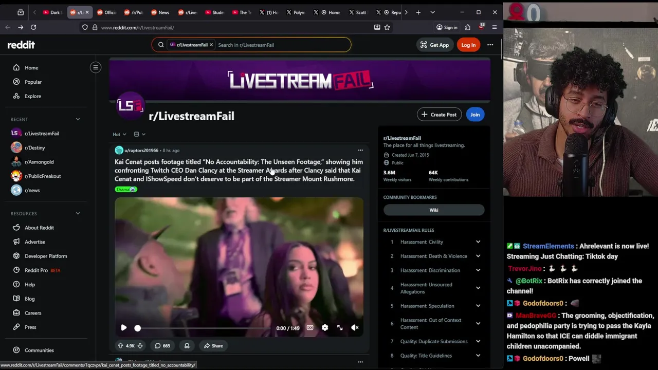658x370 pixels.
Task: Open the feed view layout dropdown
Action: click(139, 135)
